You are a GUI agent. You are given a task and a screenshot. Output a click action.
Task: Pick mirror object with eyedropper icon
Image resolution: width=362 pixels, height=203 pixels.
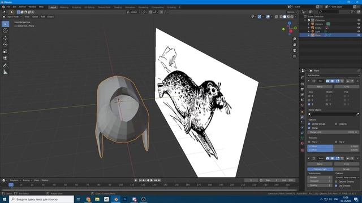tap(357, 114)
